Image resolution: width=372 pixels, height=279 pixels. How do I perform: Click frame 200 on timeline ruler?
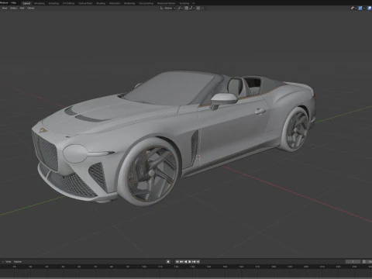[306, 267]
